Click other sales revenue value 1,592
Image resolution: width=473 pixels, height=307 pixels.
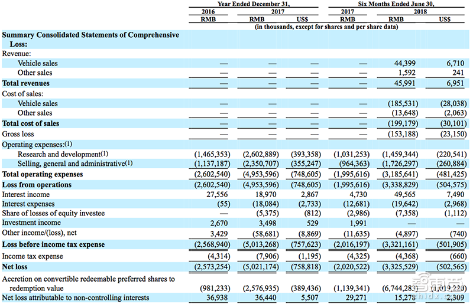click(x=407, y=73)
